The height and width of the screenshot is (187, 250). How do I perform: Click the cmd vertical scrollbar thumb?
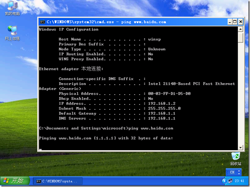point(240,37)
